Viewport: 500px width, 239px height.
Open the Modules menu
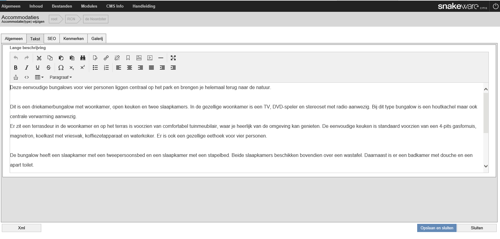click(x=89, y=6)
